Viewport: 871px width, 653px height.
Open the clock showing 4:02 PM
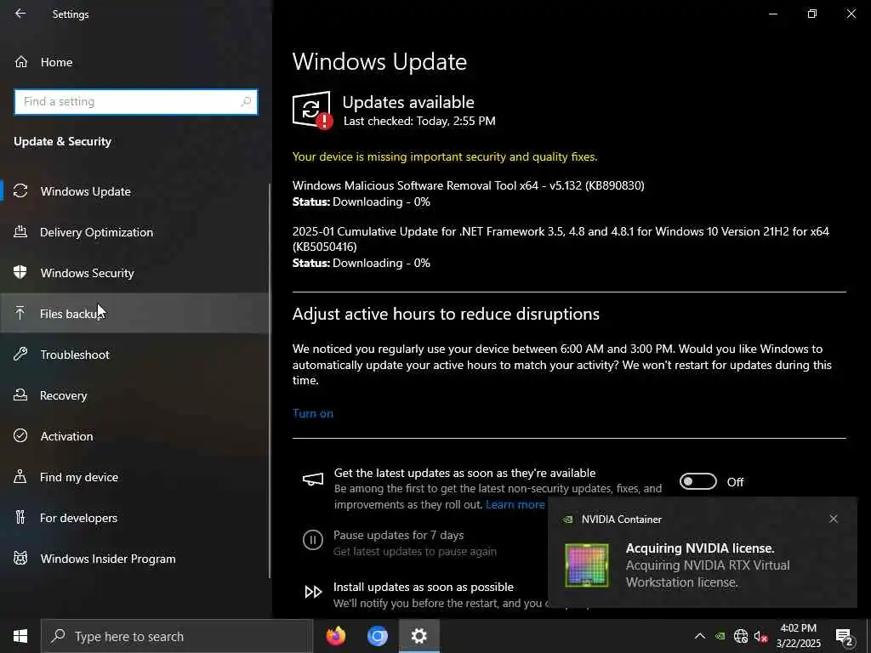tap(798, 636)
